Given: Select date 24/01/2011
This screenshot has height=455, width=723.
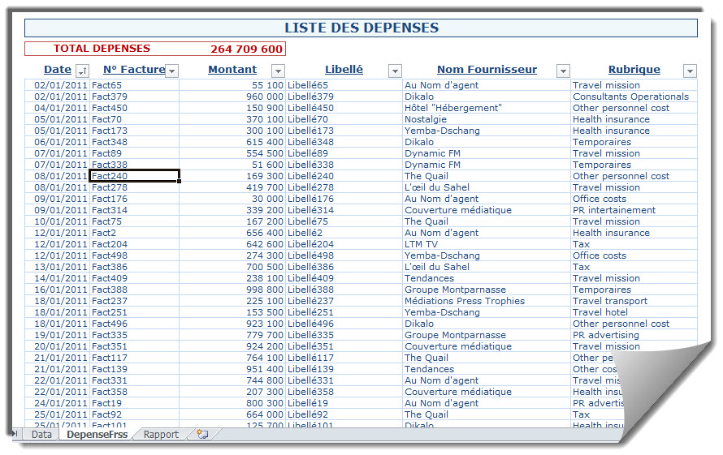Looking at the screenshot, I should (x=57, y=403).
